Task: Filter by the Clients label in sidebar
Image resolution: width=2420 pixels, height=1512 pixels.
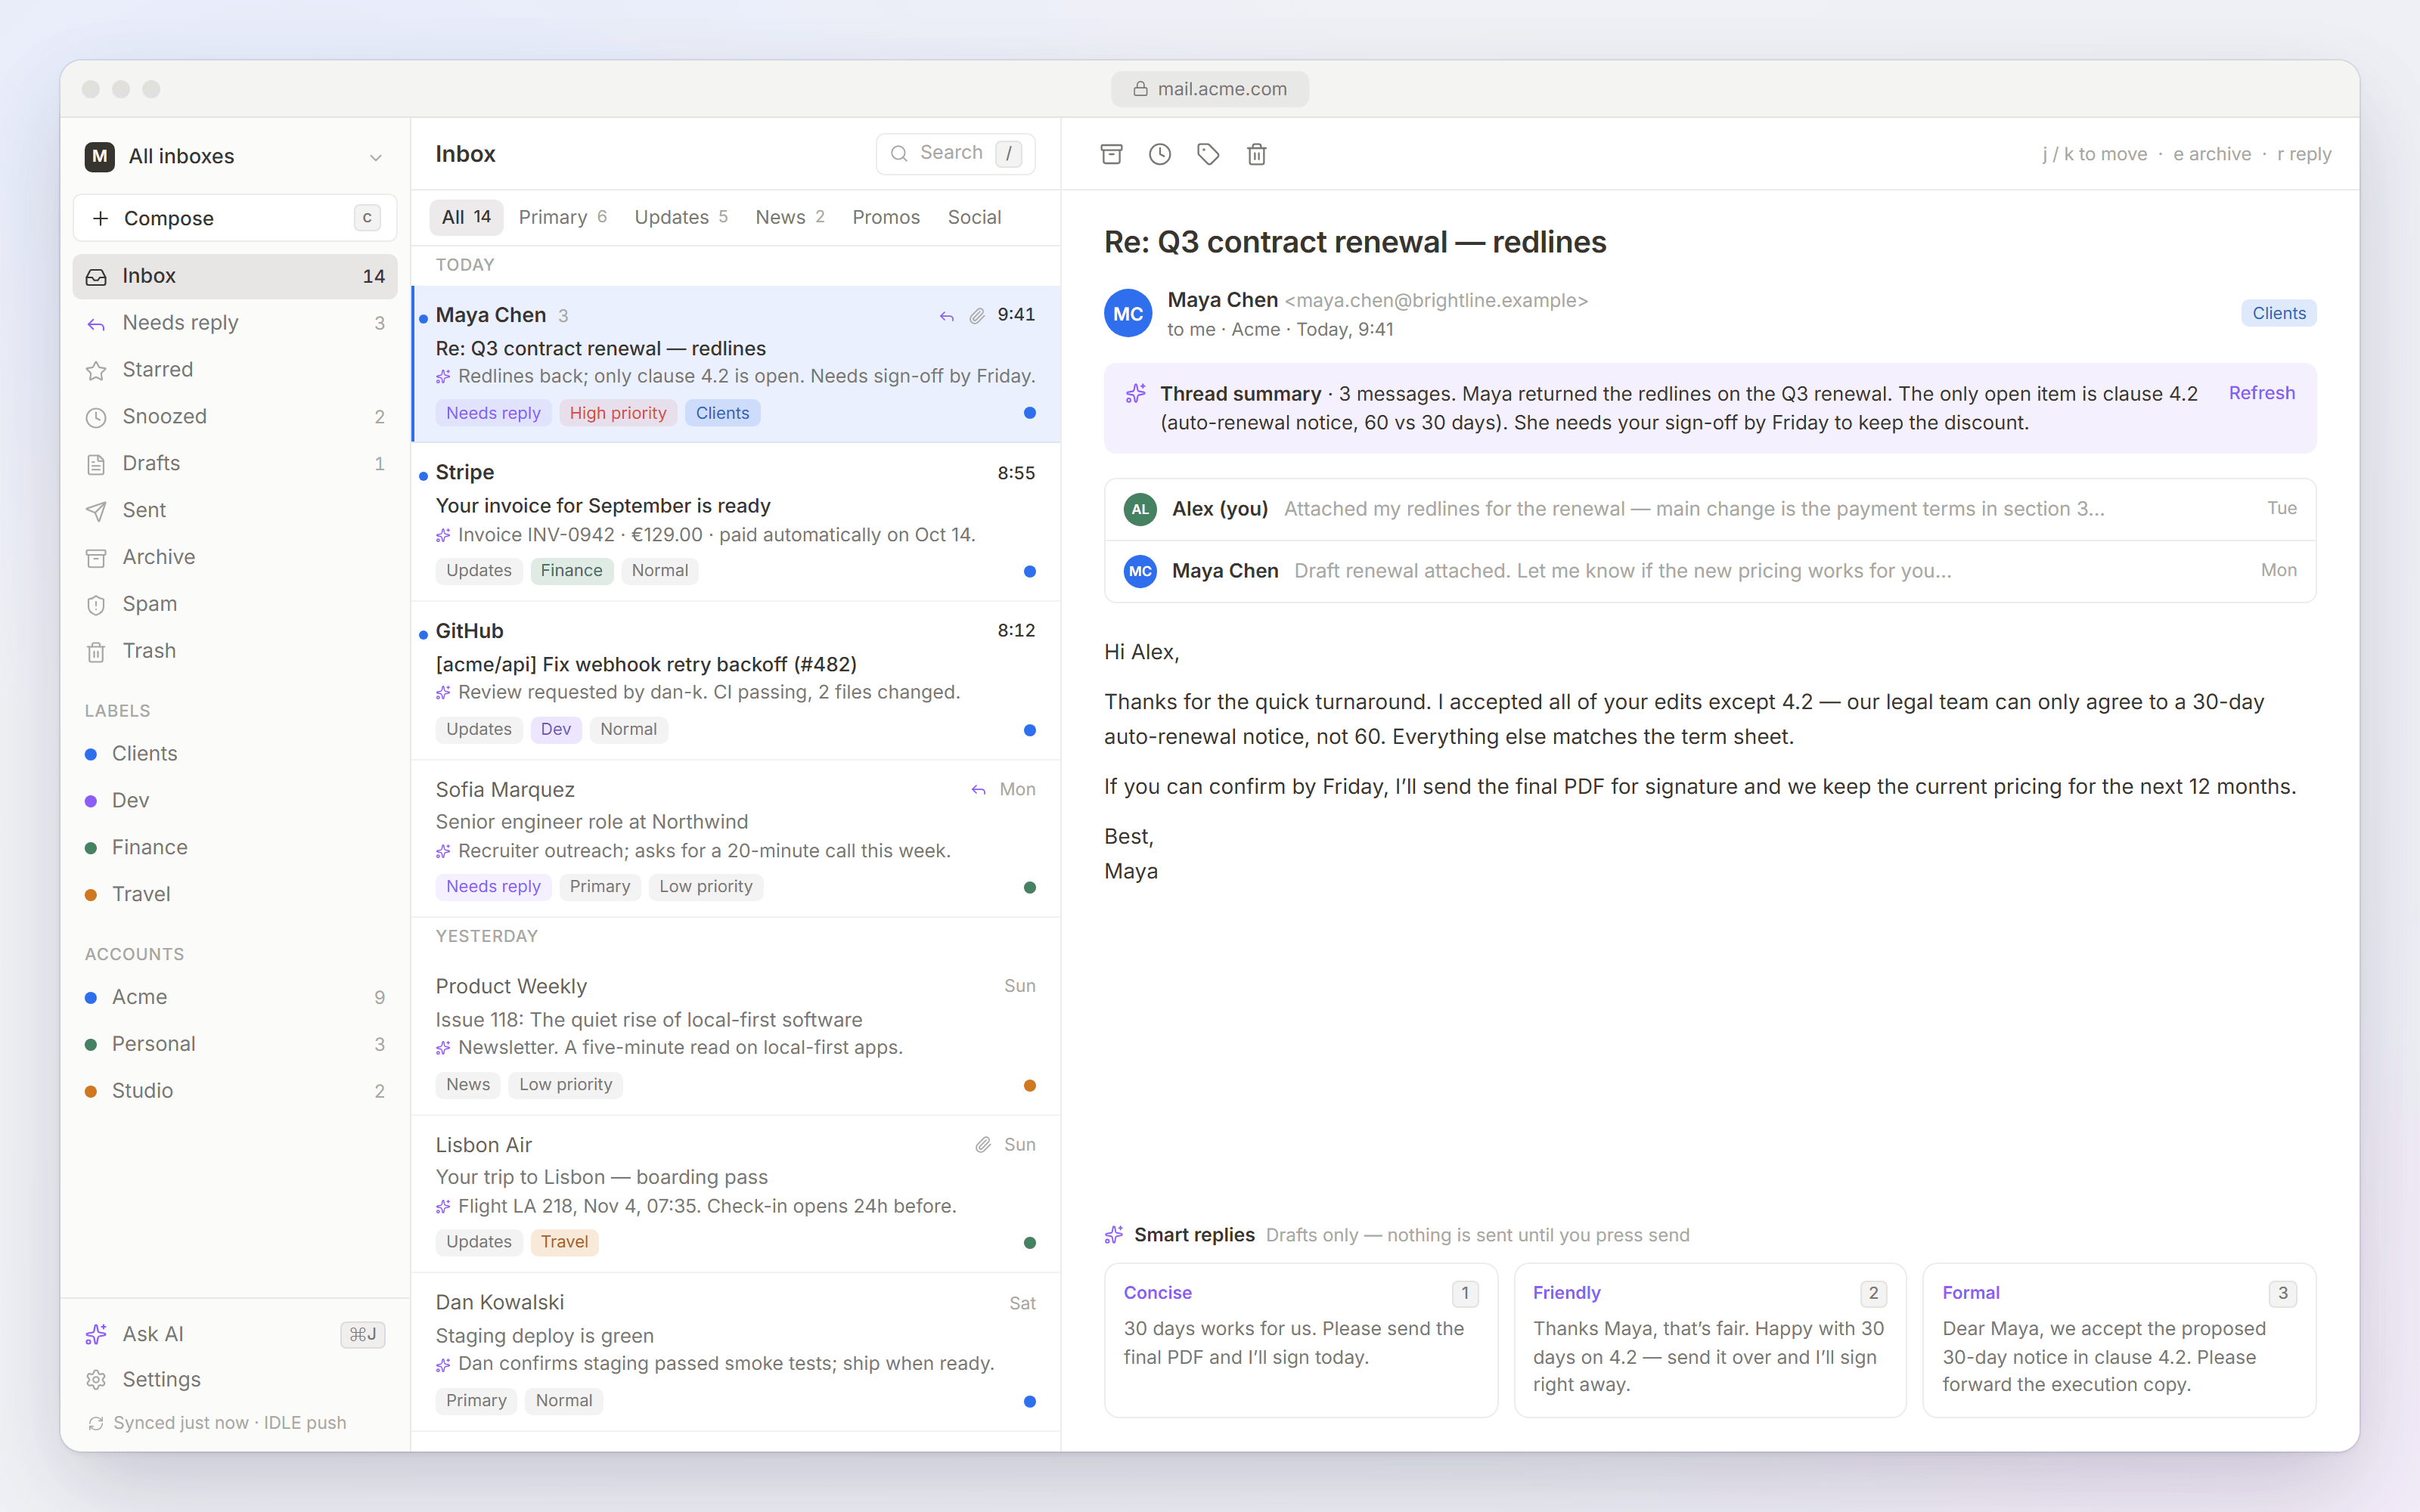Action: tap(235, 754)
